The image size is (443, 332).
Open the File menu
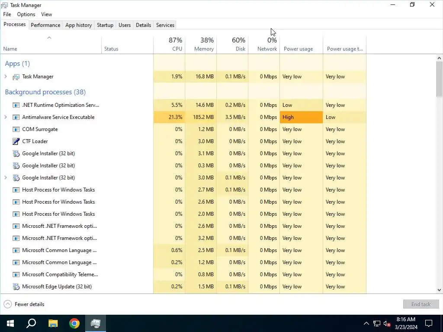click(x=7, y=14)
